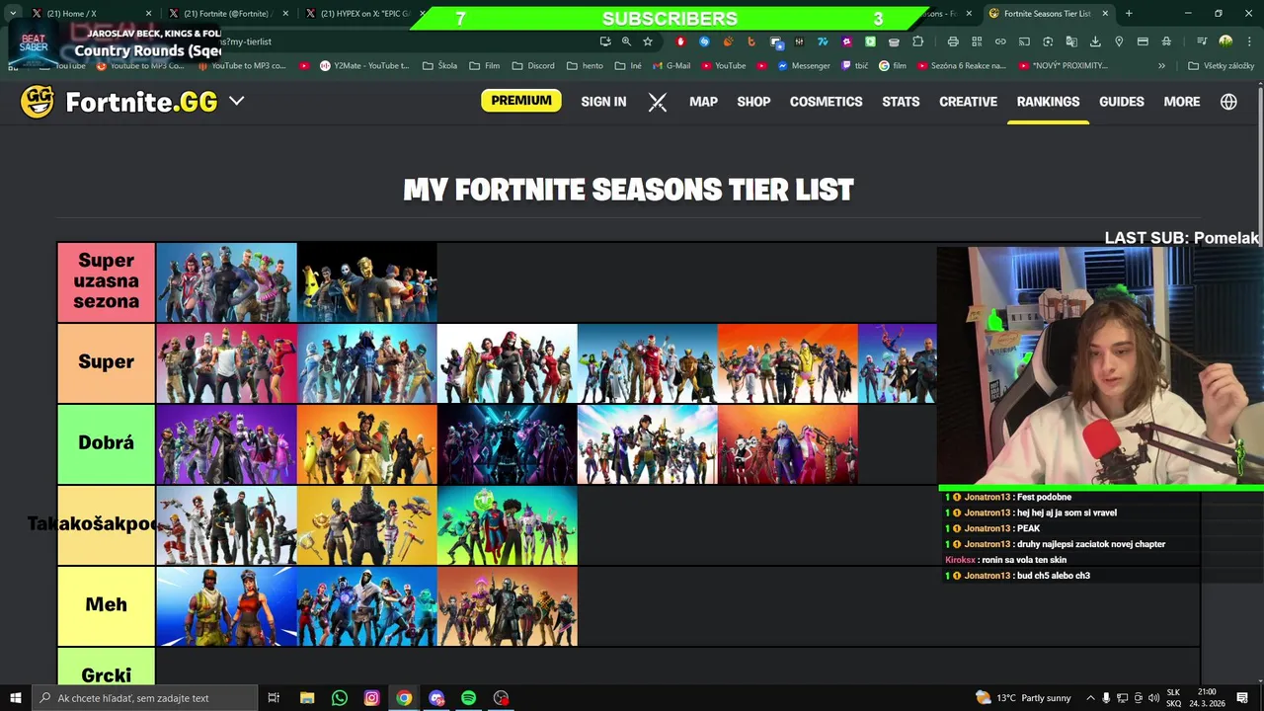1264x711 pixels.
Task: Open the Messenger bookmark
Action: pos(803,66)
